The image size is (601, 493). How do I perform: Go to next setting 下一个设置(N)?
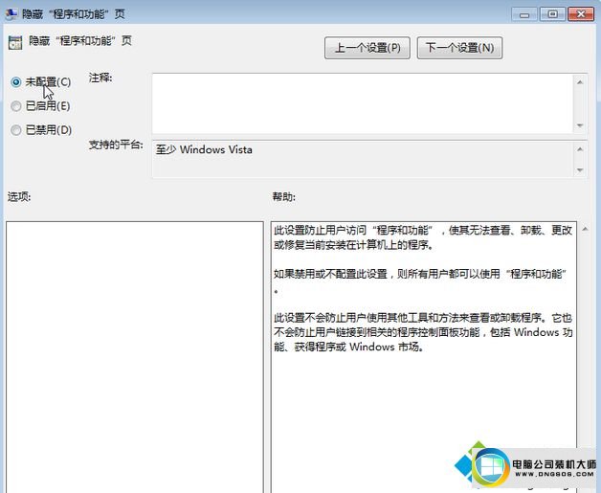(459, 48)
